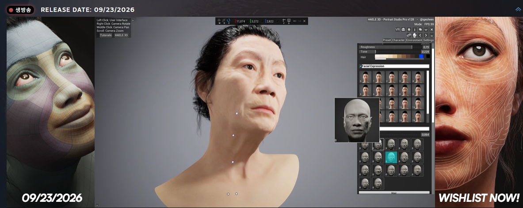Click the Tone value 0,229 field
Viewport: 523px width, 208px height.
coord(425,52)
